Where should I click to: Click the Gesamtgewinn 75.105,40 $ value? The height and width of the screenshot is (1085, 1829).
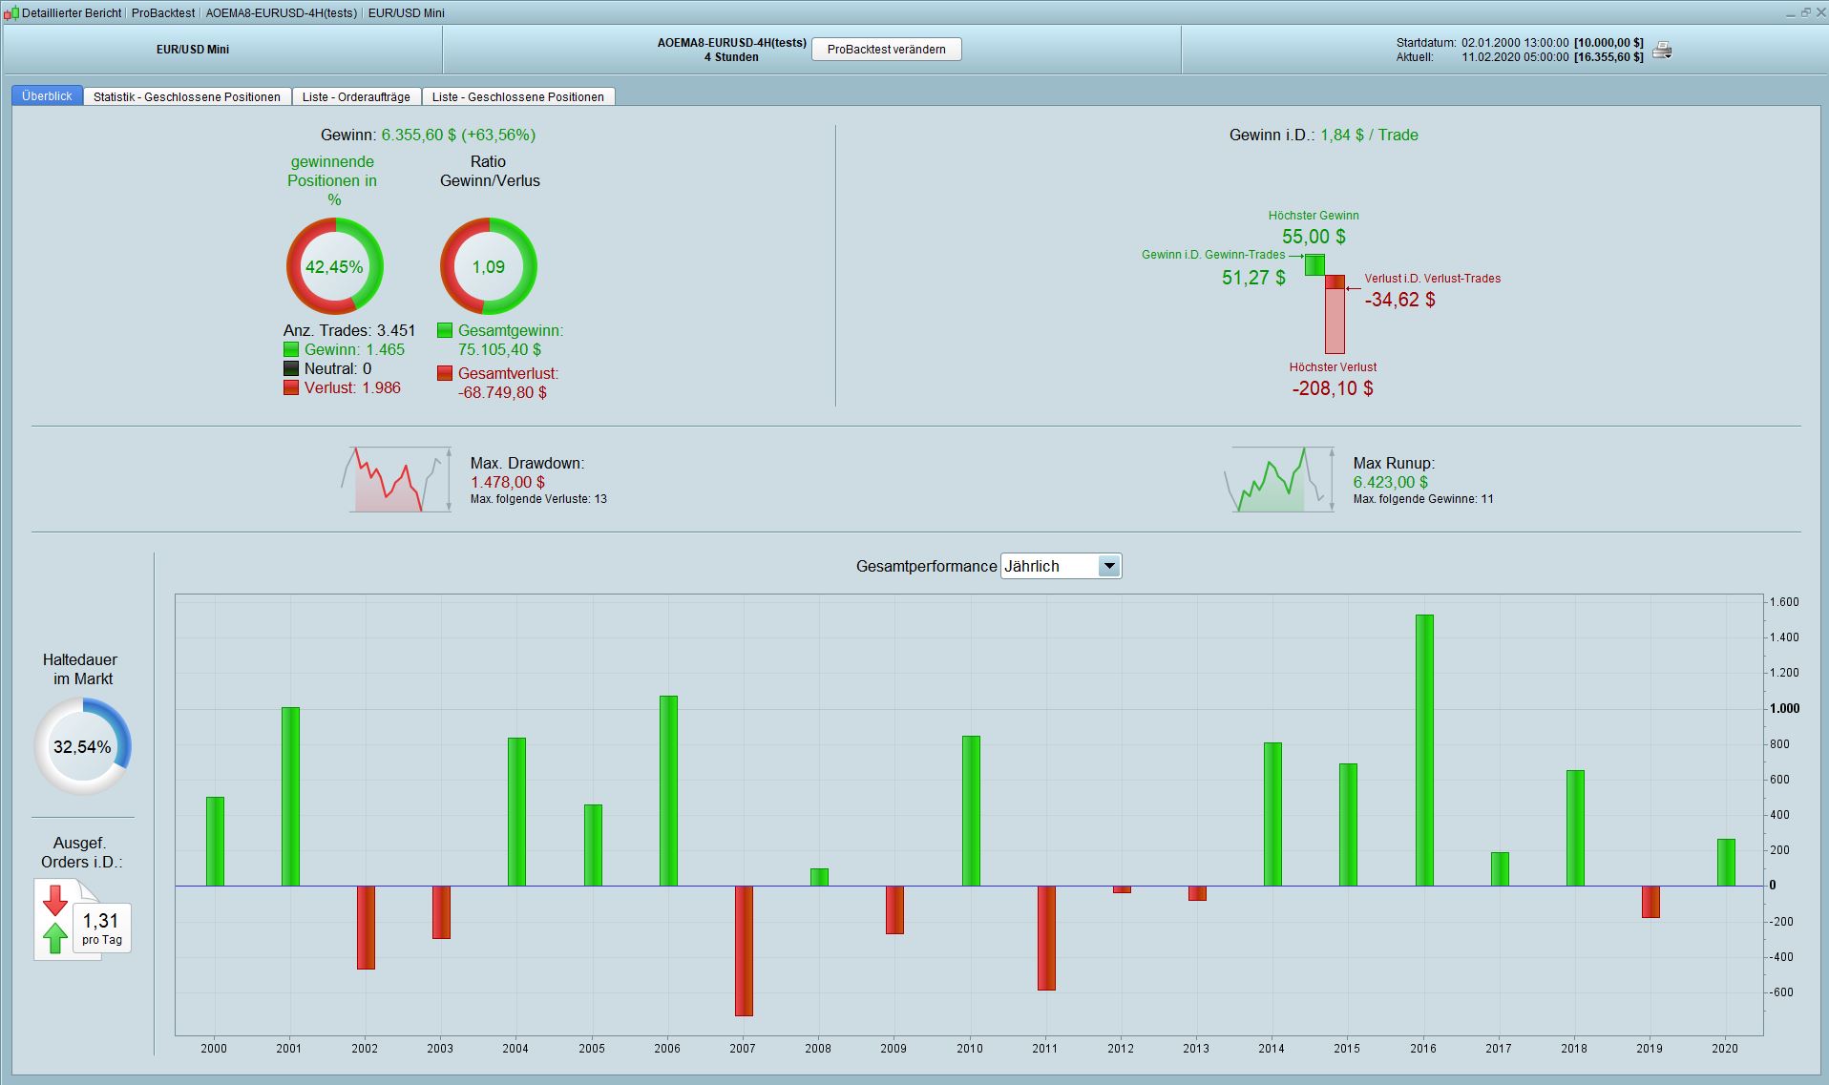point(499,349)
